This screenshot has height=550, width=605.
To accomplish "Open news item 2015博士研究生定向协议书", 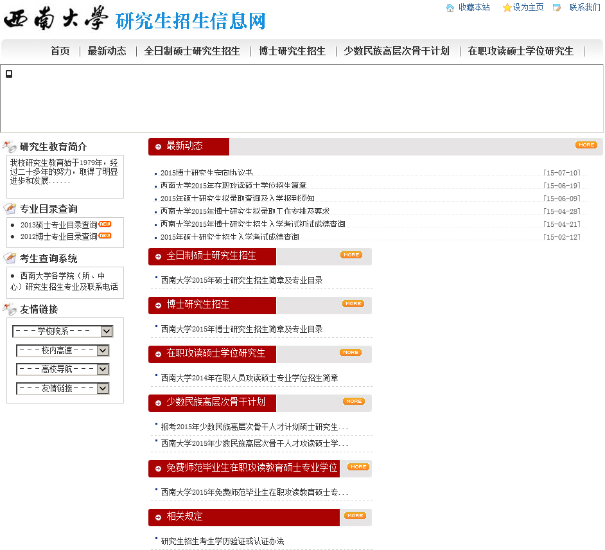I will pos(206,173).
